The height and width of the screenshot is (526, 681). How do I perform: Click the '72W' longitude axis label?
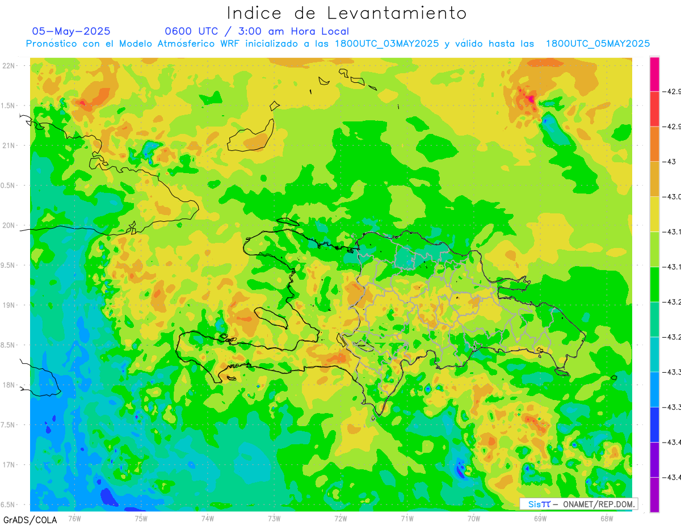[x=340, y=519]
